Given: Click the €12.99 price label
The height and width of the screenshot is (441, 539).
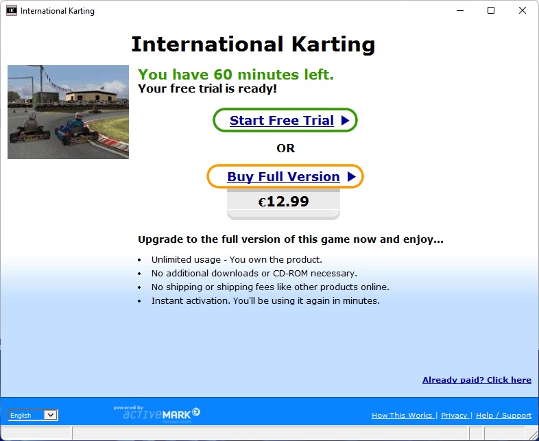Looking at the screenshot, I should pyautogui.click(x=284, y=202).
